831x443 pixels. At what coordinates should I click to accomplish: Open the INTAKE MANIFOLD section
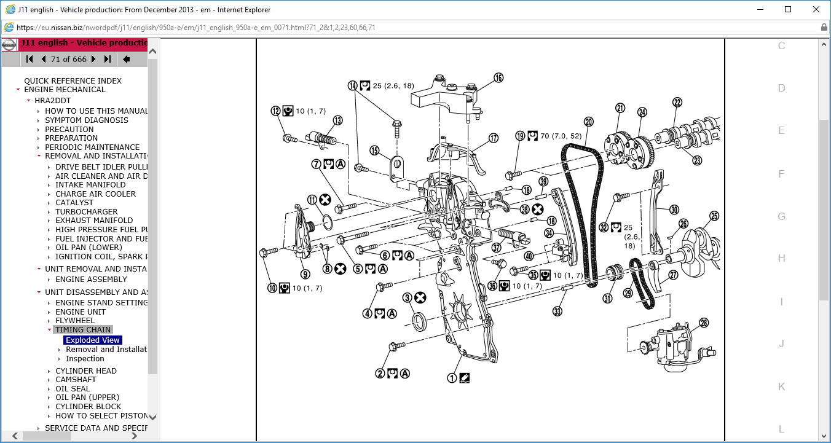point(90,185)
